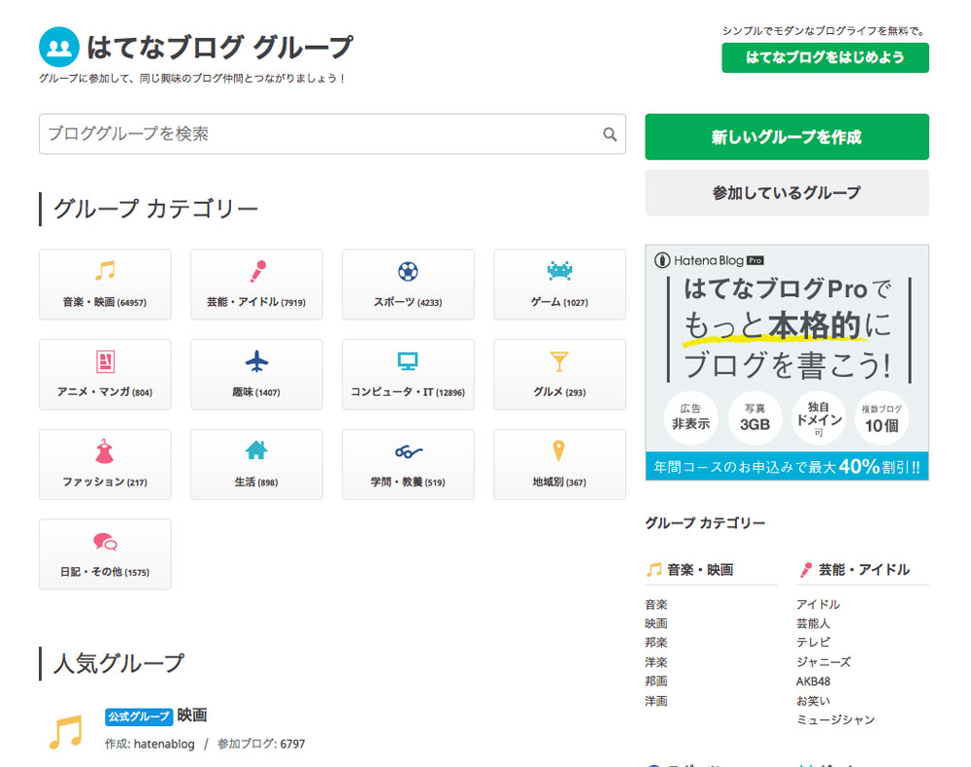Open sidebar AKB48 subcategory link
Viewport: 971px width, 767px height.
click(x=813, y=681)
